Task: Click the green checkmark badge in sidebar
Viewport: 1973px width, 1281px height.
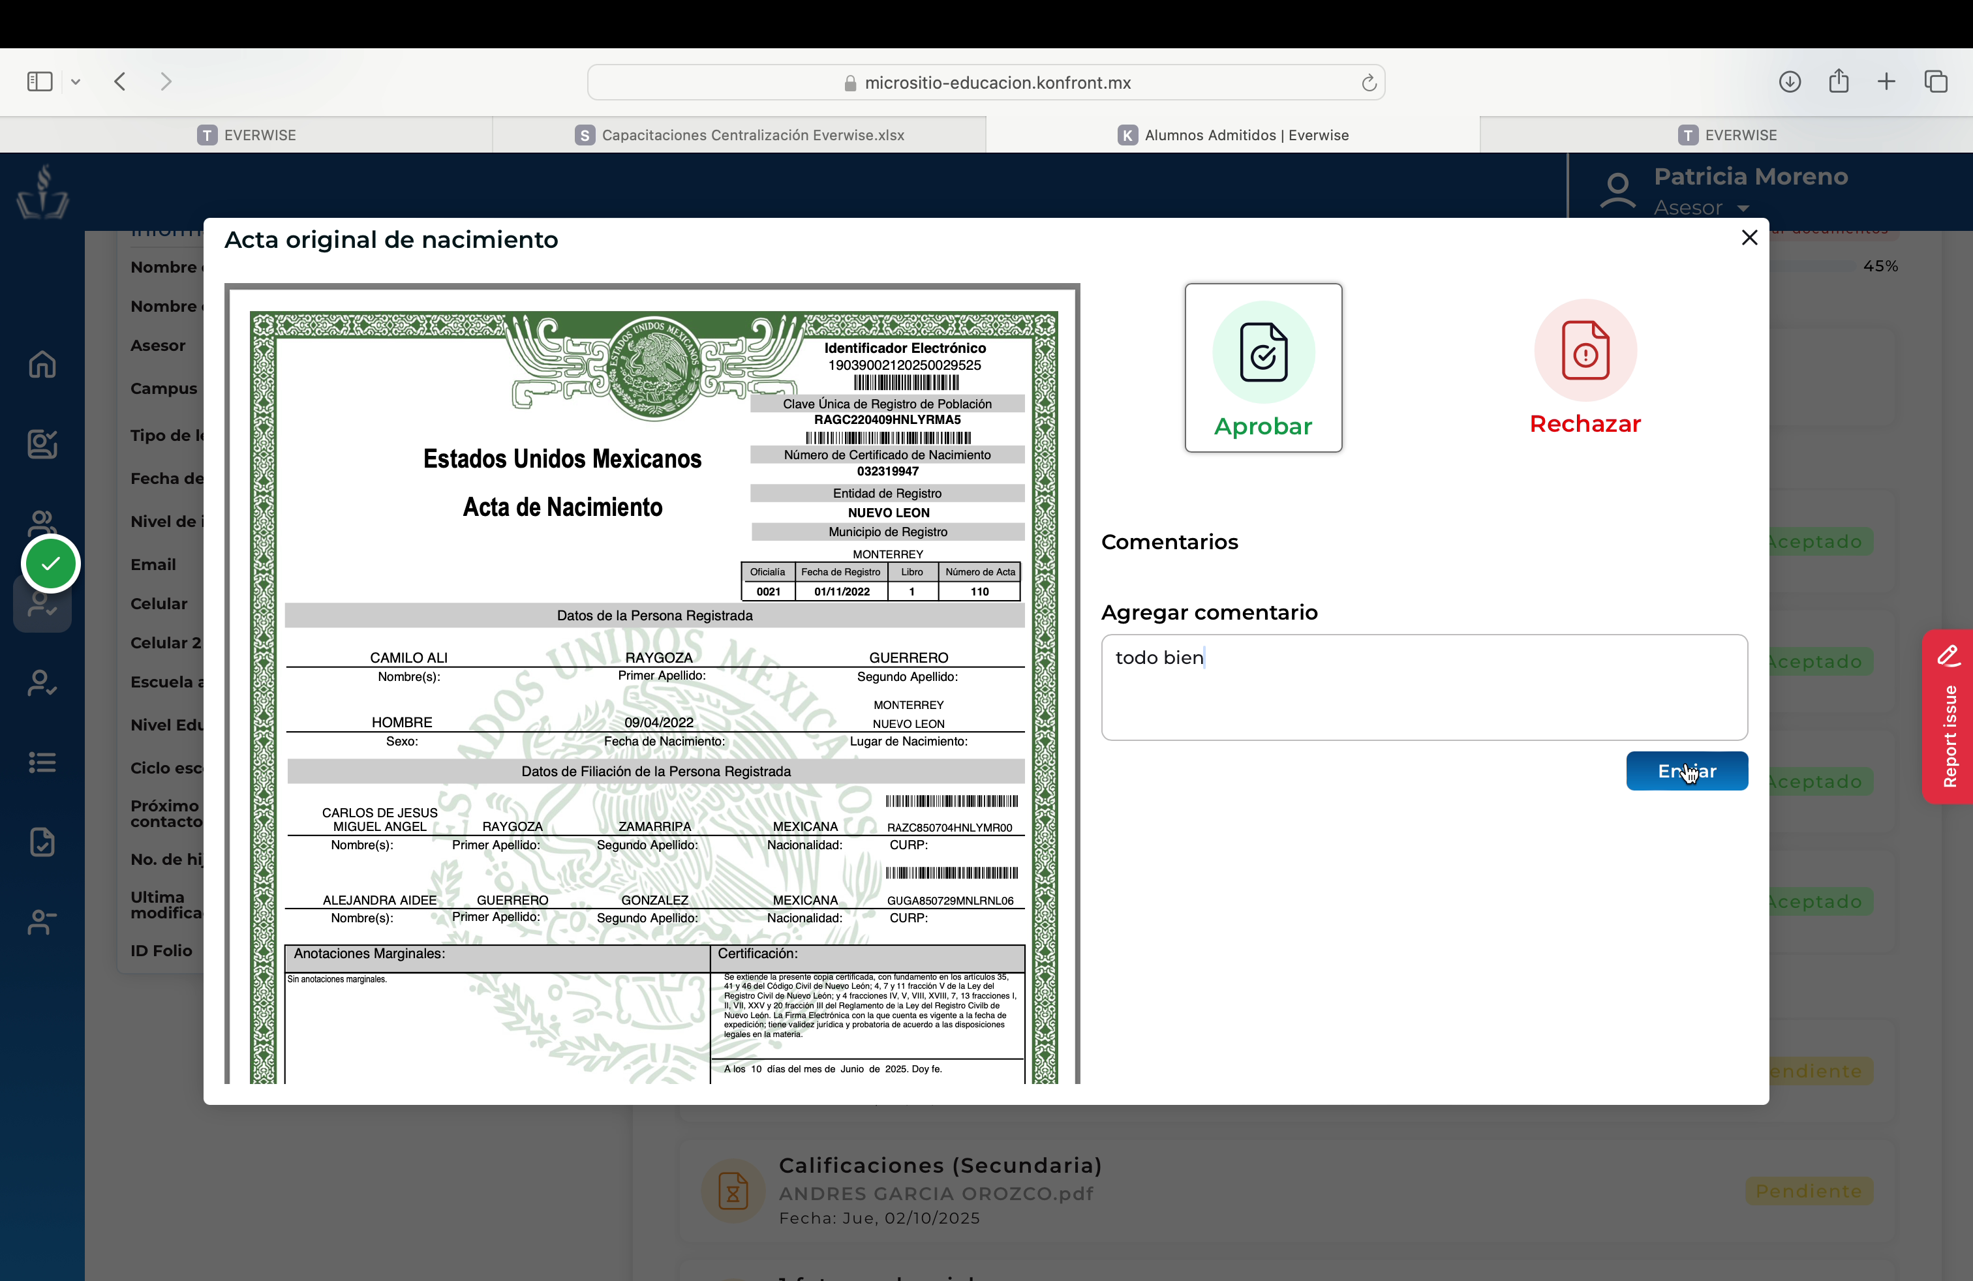Action: point(51,564)
